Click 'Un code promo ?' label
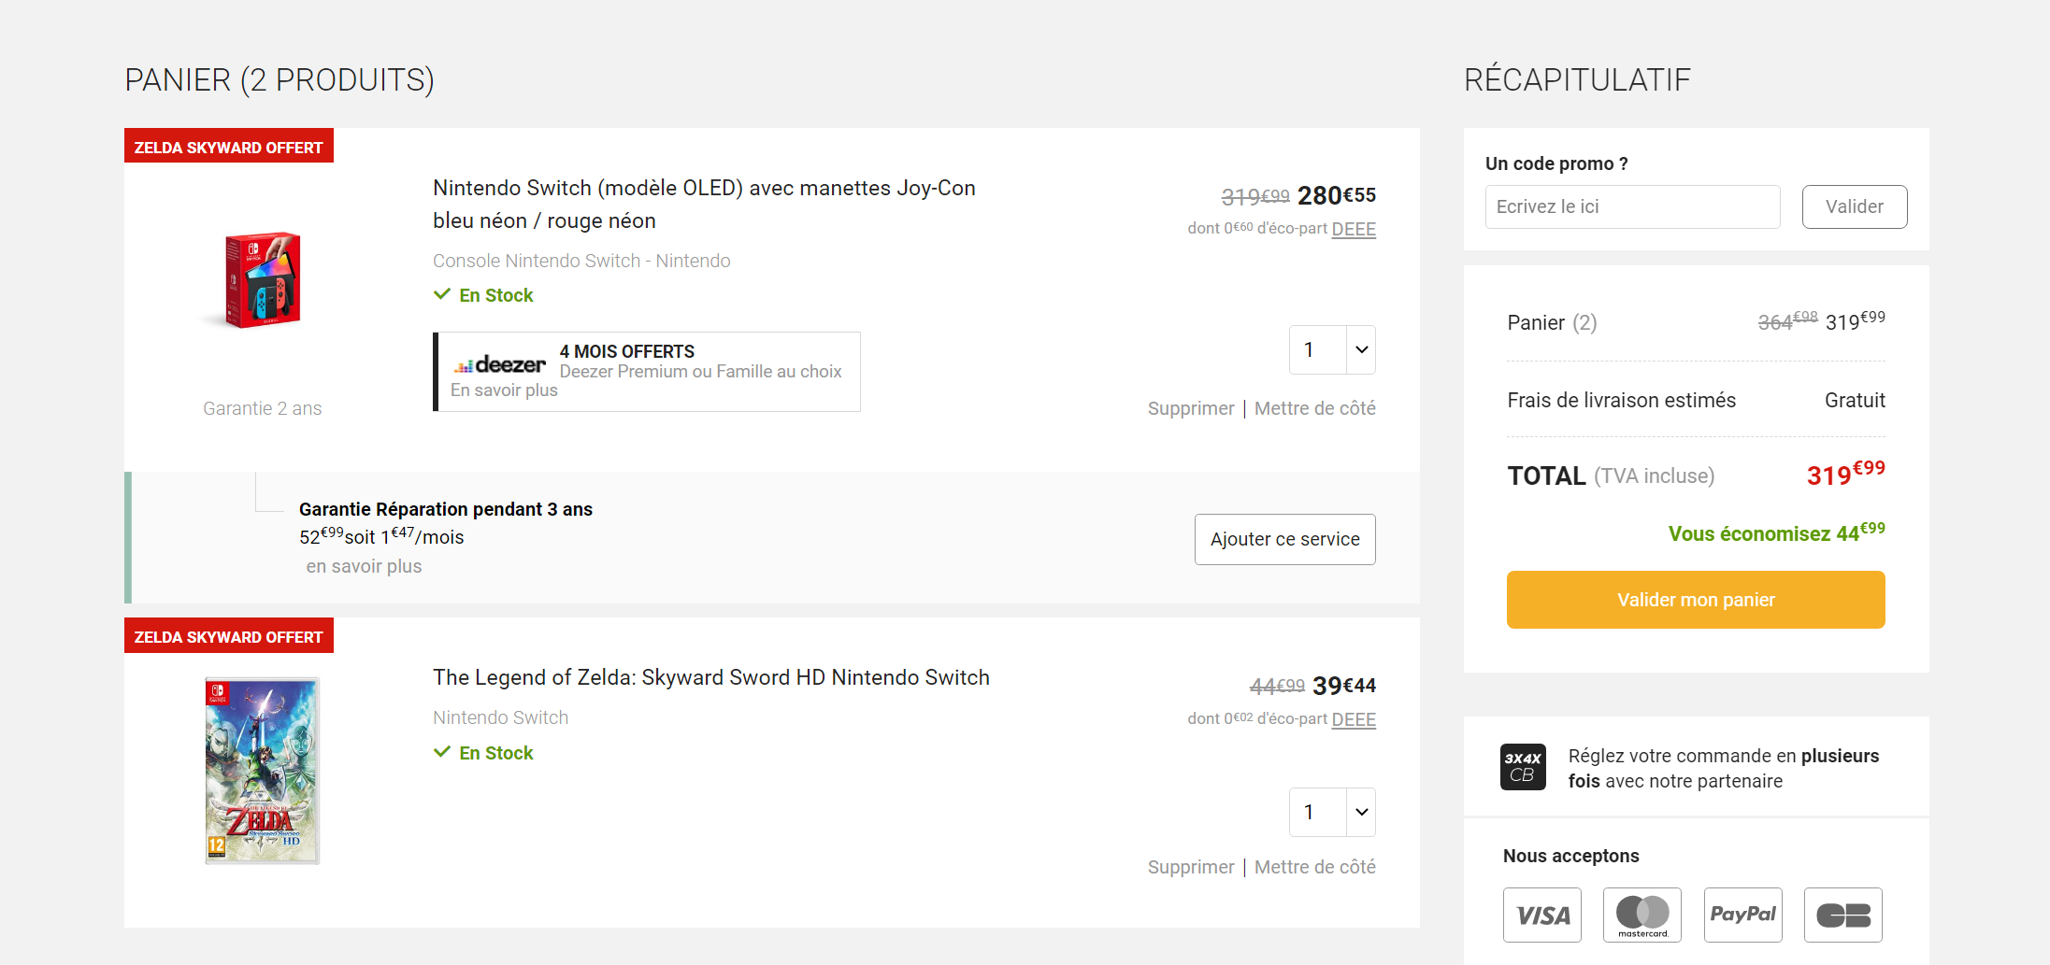Screen dimensions: 2050x965 coord(1556,163)
